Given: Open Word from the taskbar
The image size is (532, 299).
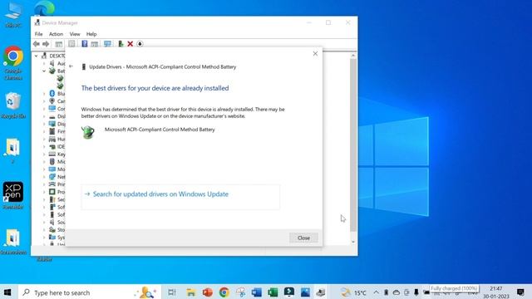Looking at the screenshot, I should [257, 292].
